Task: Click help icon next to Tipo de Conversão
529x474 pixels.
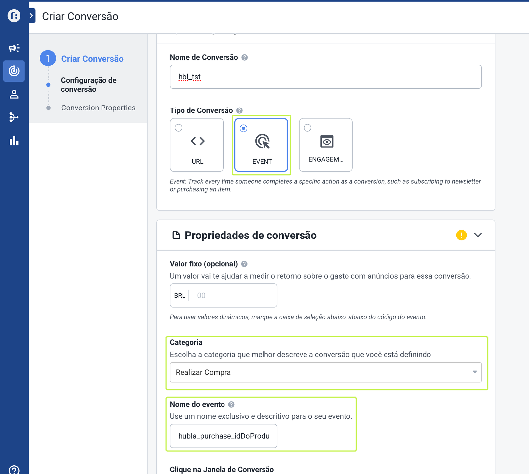Action: click(240, 110)
